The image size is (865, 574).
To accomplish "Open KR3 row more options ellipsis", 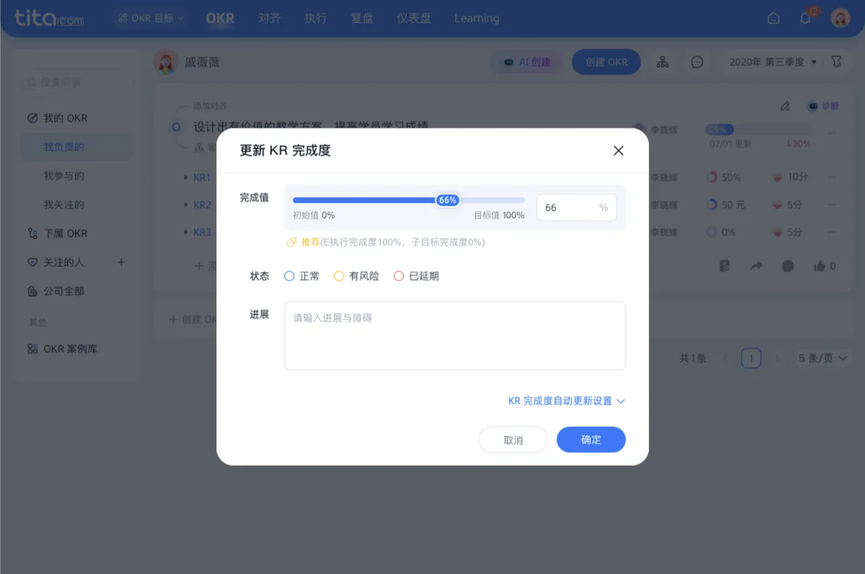I will pos(832,232).
